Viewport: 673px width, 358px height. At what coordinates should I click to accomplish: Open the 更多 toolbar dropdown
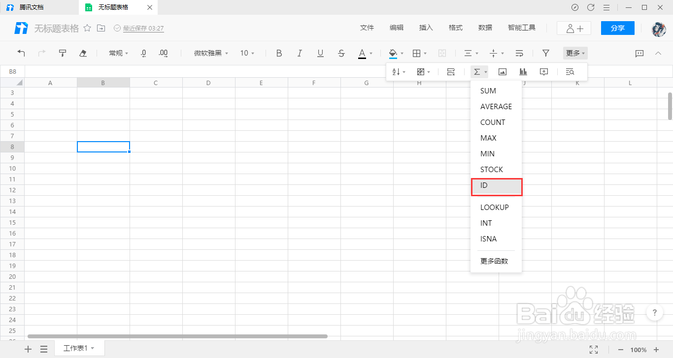[x=575, y=53]
